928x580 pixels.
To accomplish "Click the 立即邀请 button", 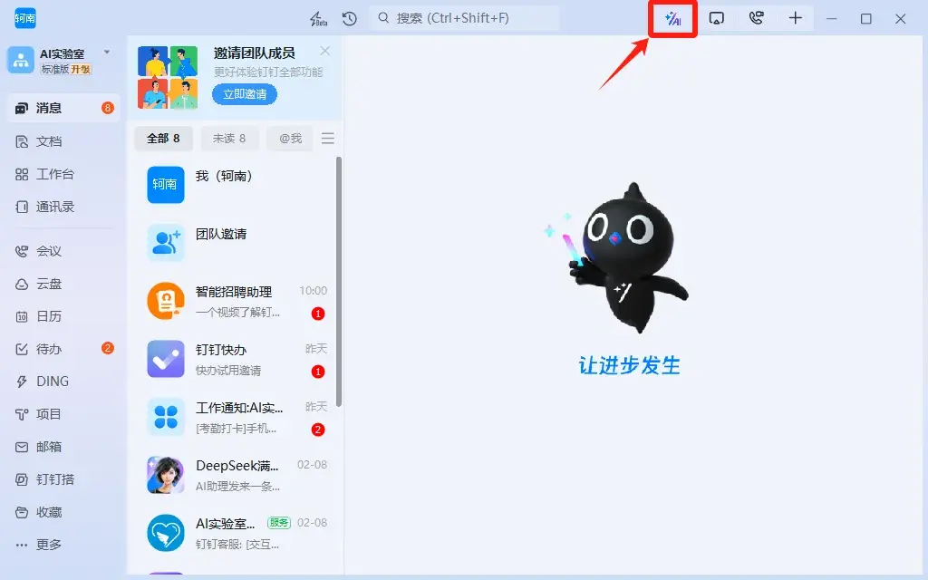I will 245,94.
